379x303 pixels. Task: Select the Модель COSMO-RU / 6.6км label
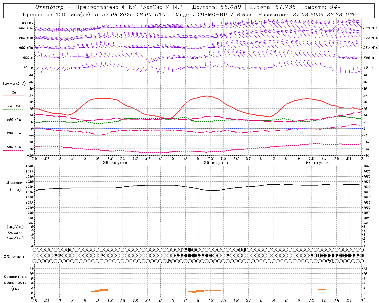[213, 14]
